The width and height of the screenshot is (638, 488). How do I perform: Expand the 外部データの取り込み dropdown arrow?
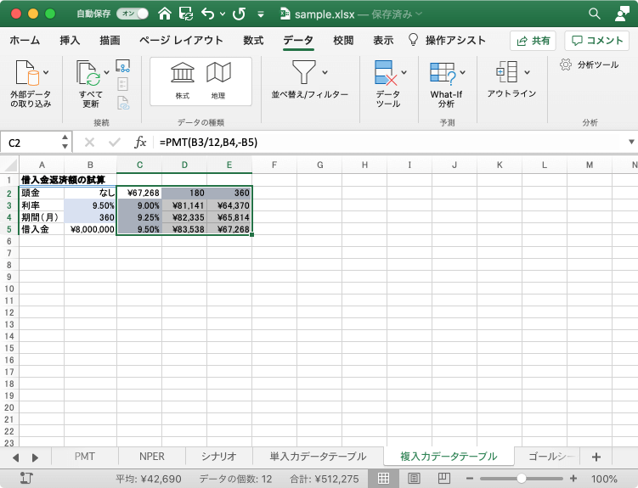(46, 73)
